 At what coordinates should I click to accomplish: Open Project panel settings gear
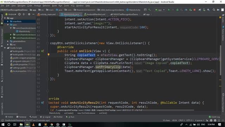[x=29, y=14]
